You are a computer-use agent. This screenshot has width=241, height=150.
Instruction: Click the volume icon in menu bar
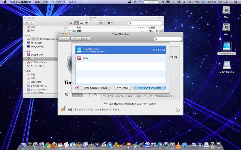point(184,2)
